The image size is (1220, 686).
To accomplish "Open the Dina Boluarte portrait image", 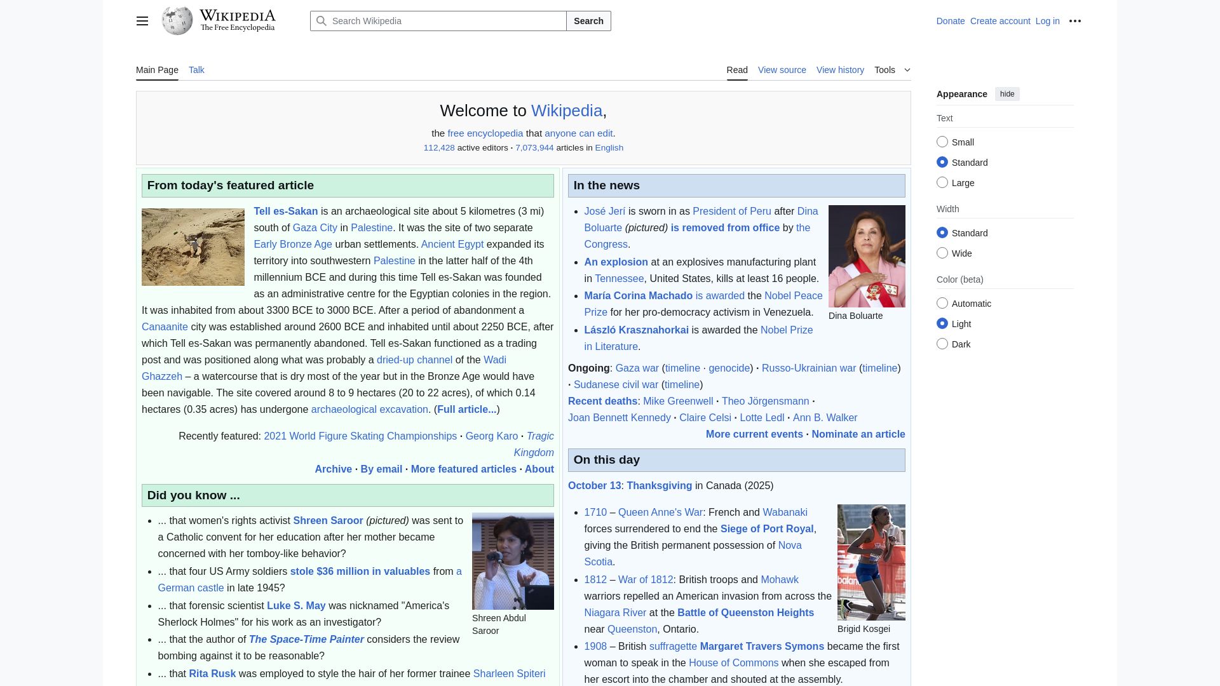I will pos(867,256).
